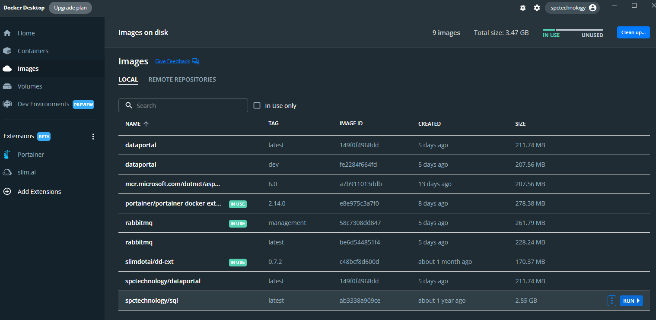Screen dimensions: 656x320
Task: Click the 278.38 MB size value
Action: click(530, 203)
